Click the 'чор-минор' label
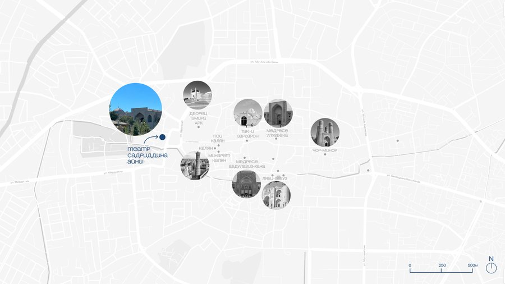 pyautogui.click(x=325, y=150)
